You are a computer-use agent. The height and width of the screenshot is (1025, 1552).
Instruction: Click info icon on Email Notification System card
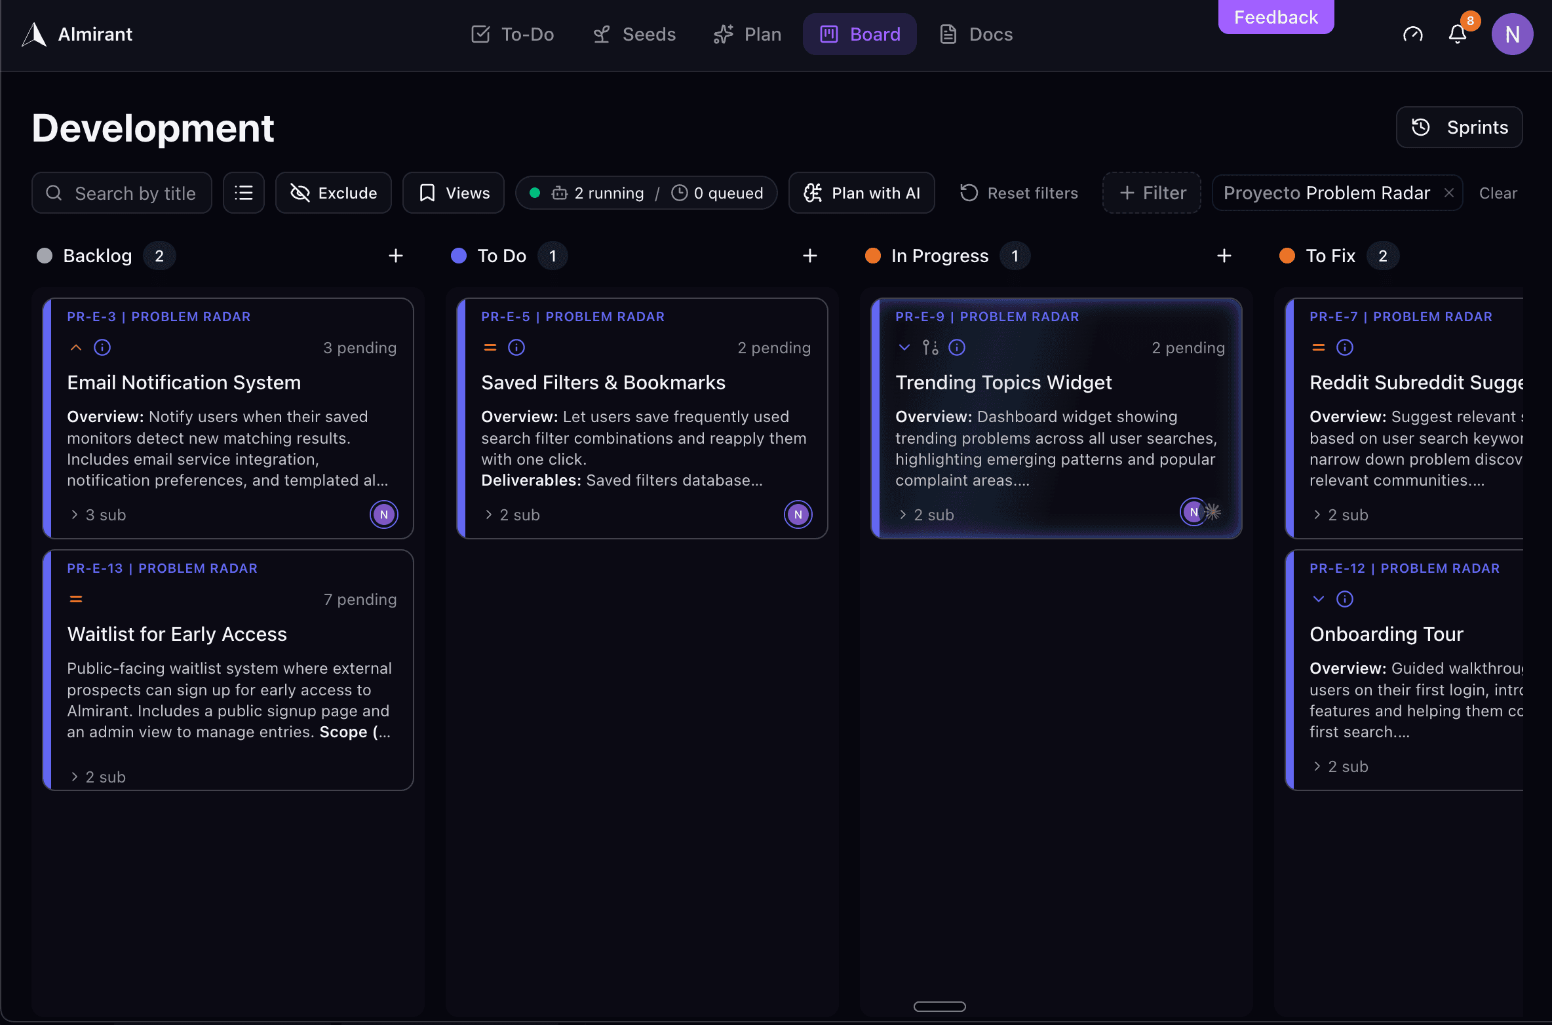(102, 347)
